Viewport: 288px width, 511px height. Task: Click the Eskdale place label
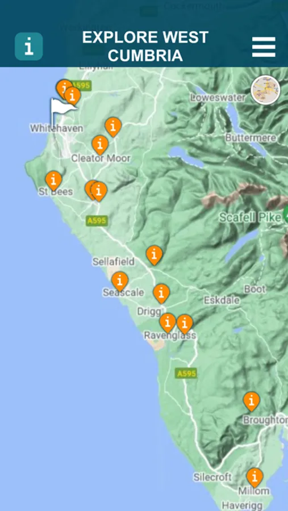[x=222, y=300]
